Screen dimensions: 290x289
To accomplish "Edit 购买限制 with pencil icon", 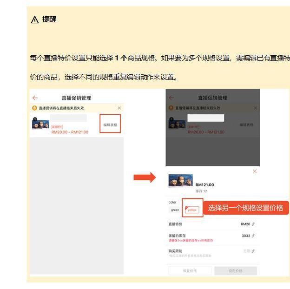I will click(253, 251).
